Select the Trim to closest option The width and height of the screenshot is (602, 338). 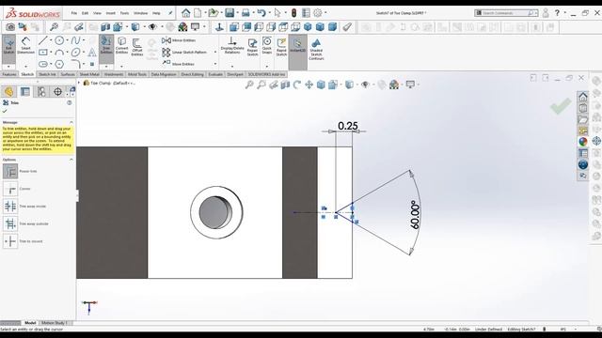[x=10, y=241]
